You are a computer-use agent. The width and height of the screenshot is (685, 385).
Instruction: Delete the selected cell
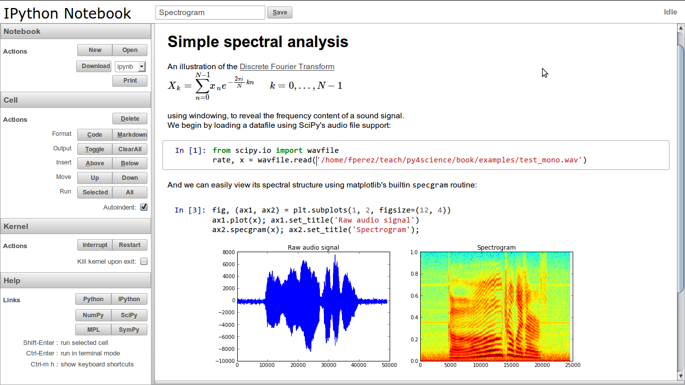pyautogui.click(x=130, y=119)
